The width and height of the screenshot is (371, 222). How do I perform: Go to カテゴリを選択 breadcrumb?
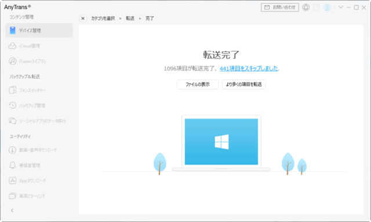tap(103, 18)
